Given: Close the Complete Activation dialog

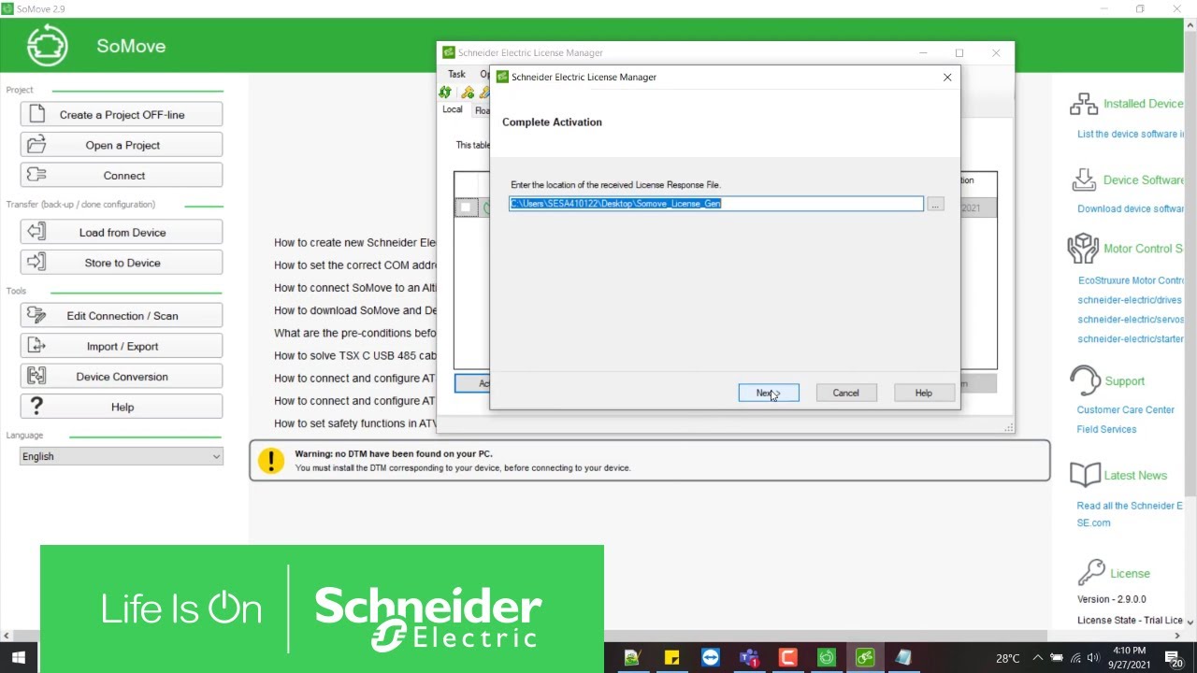Looking at the screenshot, I should 947,78.
